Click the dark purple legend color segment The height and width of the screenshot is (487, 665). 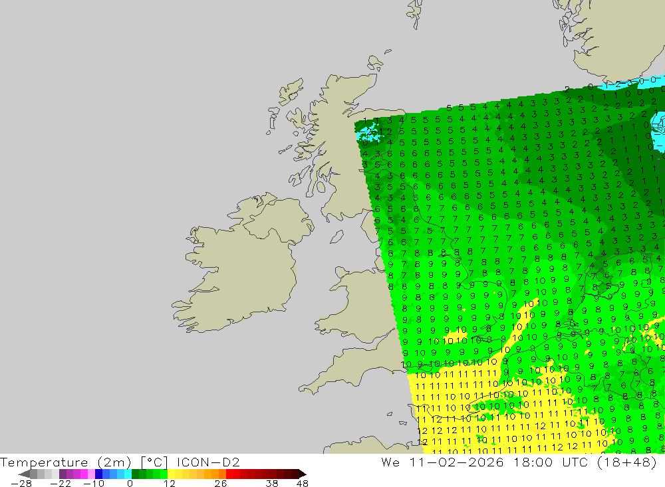tap(63, 474)
